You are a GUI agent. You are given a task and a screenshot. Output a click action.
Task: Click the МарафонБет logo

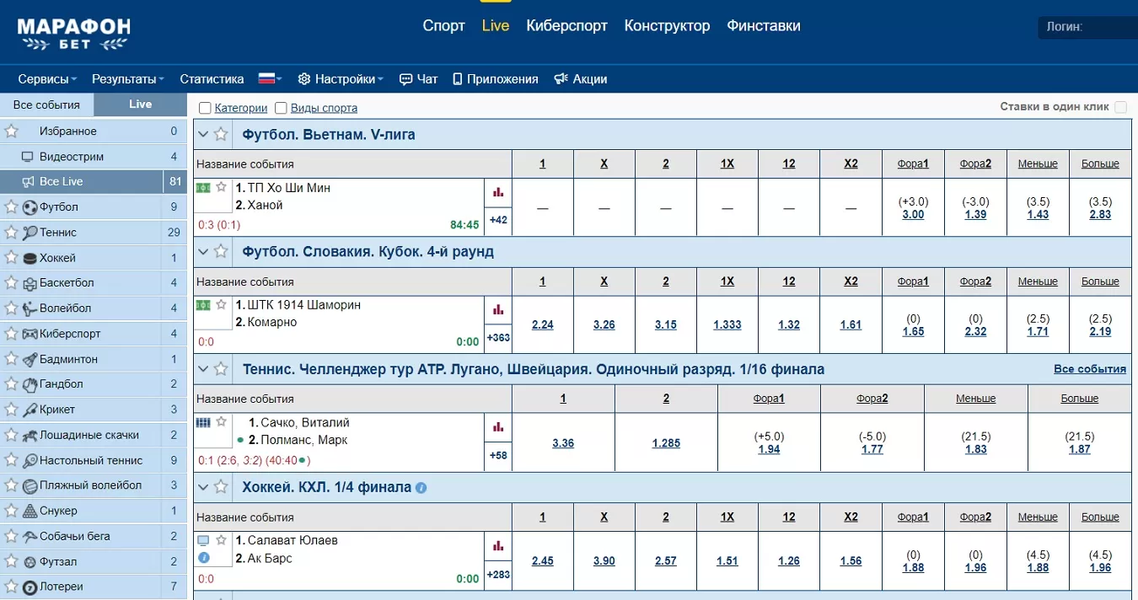[x=73, y=33]
